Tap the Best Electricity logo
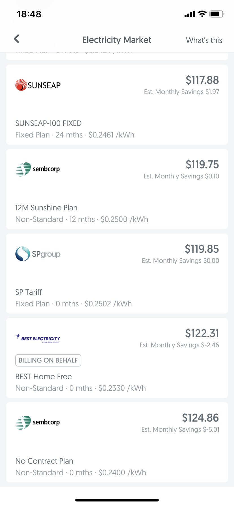 pyautogui.click(x=38, y=338)
